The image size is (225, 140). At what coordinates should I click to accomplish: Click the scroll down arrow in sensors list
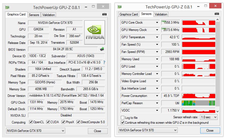(x=218, y=111)
